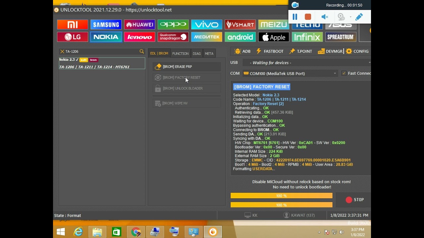The height and width of the screenshot is (238, 424).
Task: Select the OPPO brand tile
Action: pos(173,24)
